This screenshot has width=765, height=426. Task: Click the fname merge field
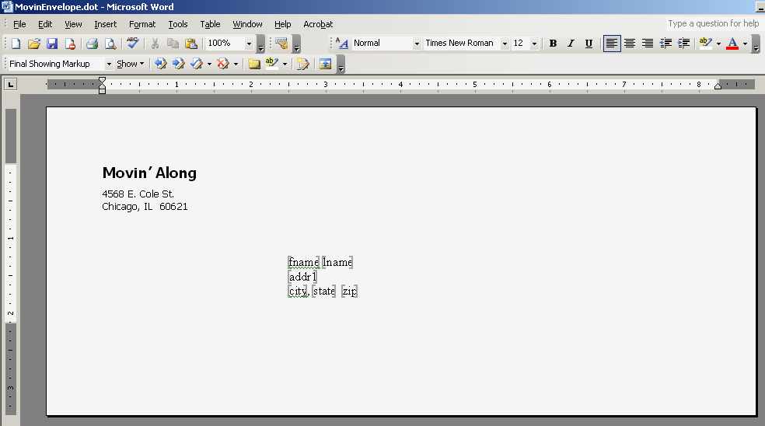click(304, 263)
